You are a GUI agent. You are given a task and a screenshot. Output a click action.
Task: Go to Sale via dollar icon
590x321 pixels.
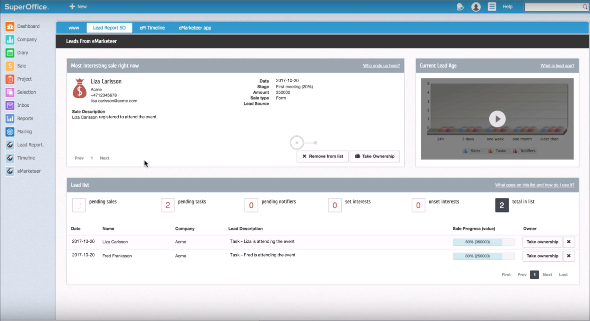10,66
